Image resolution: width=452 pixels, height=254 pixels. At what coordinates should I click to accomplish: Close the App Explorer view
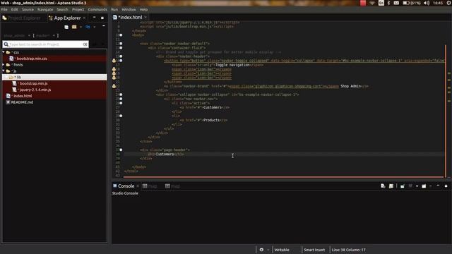(84, 18)
